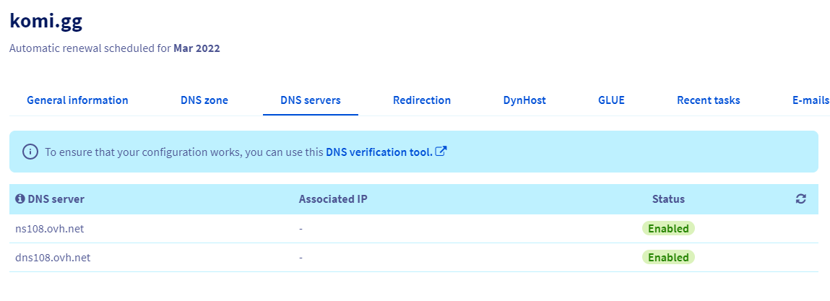
Task: Select the DNS servers tab
Action: [x=311, y=100]
